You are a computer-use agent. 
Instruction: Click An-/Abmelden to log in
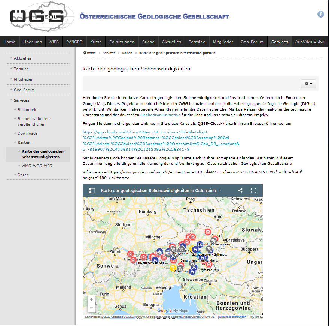(x=310, y=41)
